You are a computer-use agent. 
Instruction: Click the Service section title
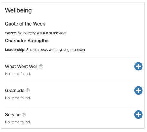click(13, 115)
